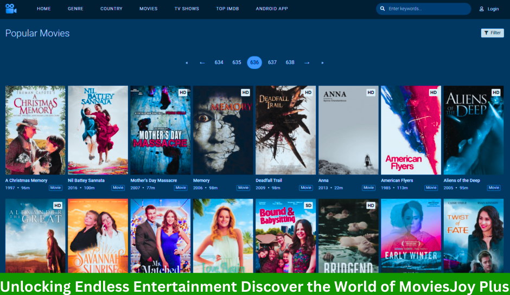The image size is (510, 295).
Task: Click 'Nil Battey Sannata' title link
Action: click(x=86, y=181)
